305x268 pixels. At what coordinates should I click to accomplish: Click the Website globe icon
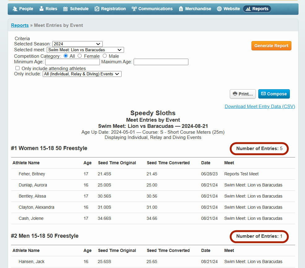click(219, 9)
